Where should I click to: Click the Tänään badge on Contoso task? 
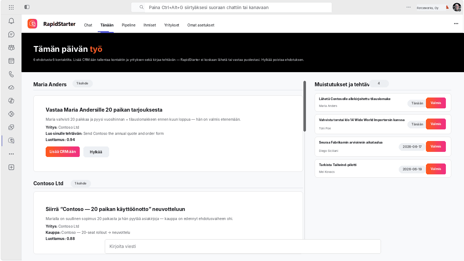point(417,103)
